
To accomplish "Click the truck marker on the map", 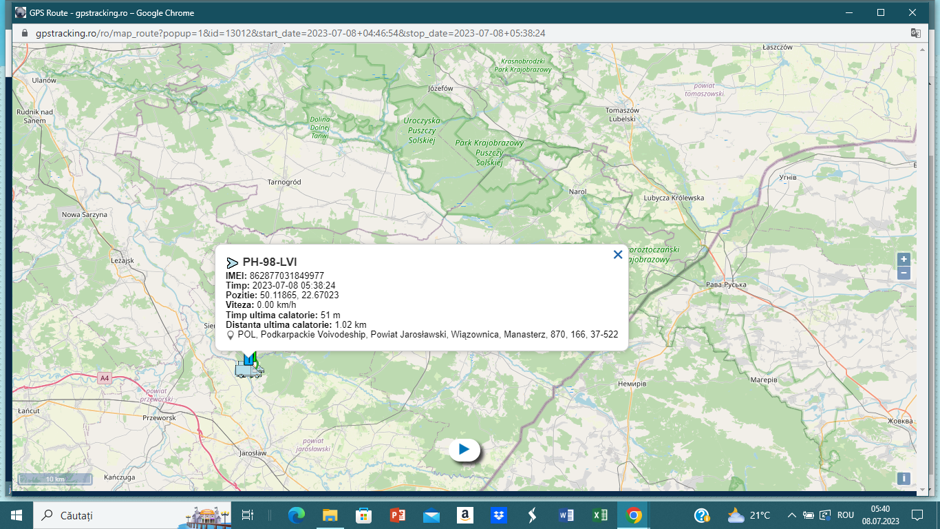I will point(248,369).
